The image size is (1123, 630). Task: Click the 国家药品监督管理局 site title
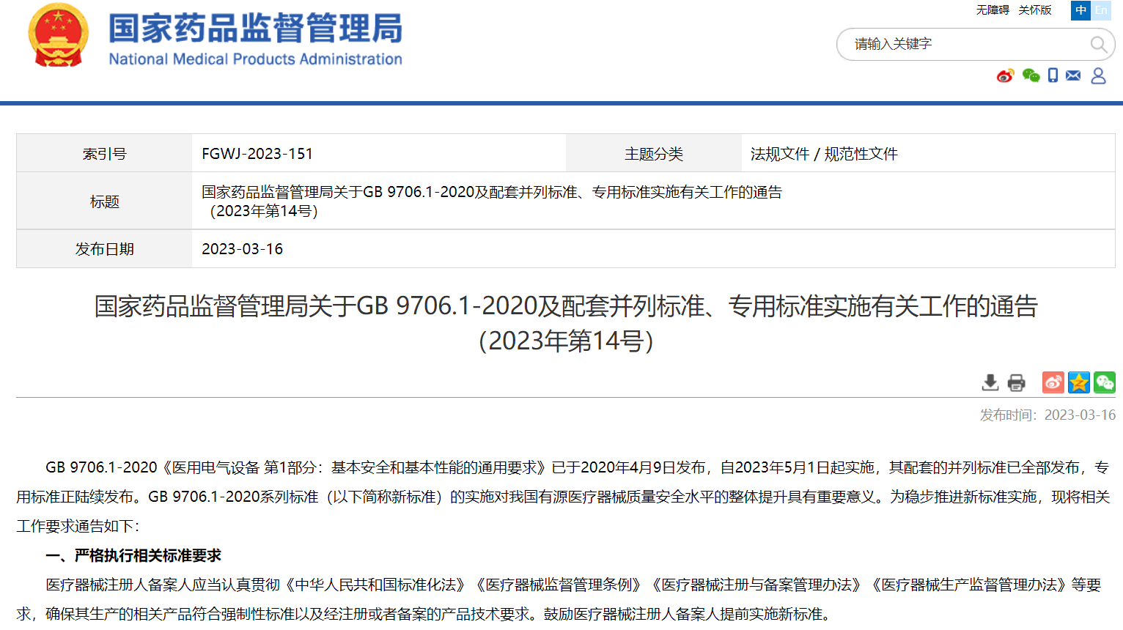click(x=255, y=29)
